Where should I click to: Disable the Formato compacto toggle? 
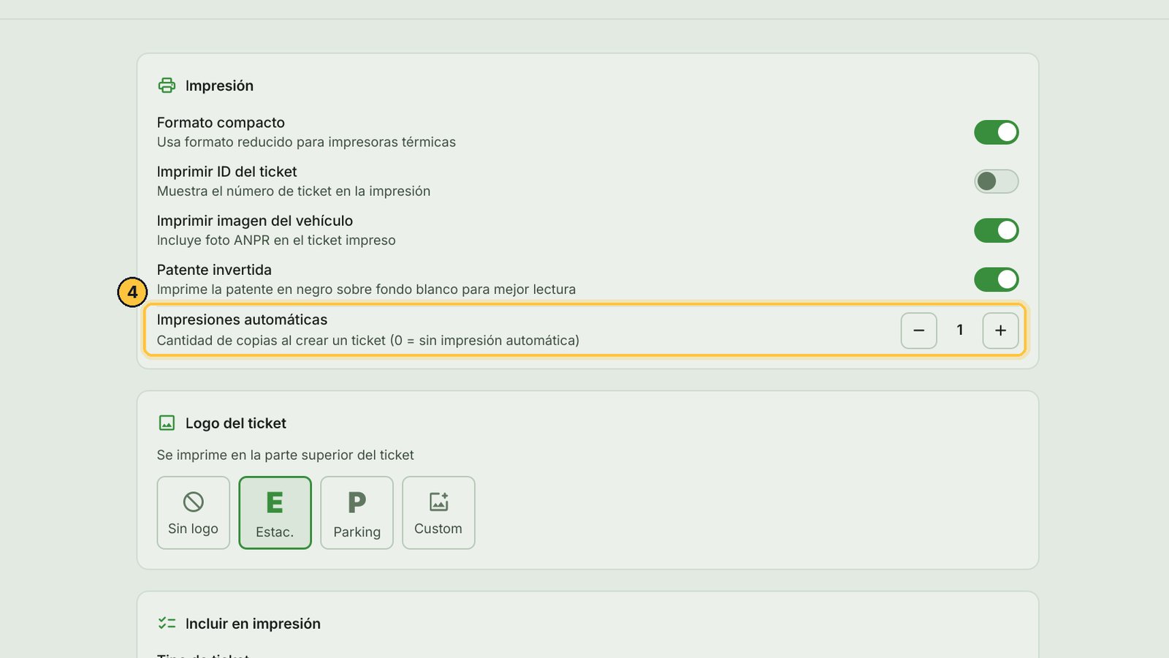[996, 132]
